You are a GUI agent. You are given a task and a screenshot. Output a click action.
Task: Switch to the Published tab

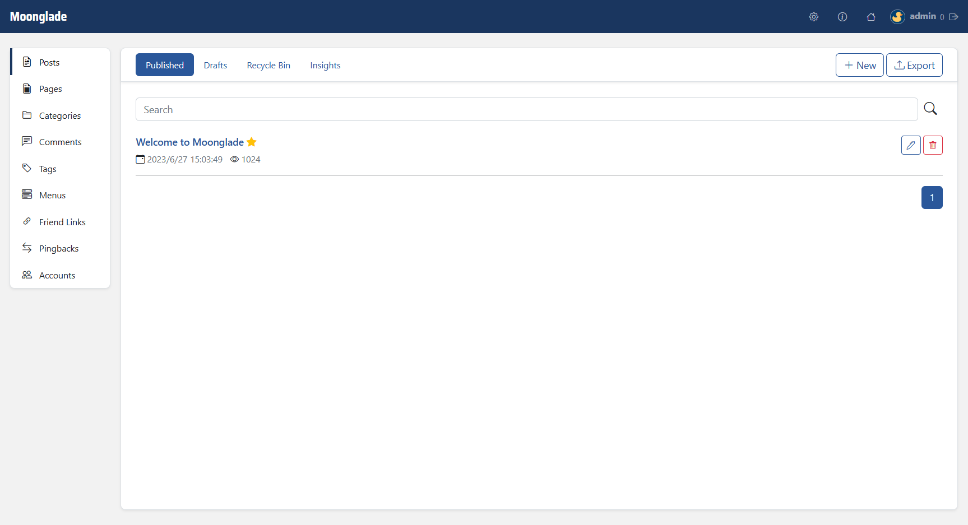tap(165, 65)
